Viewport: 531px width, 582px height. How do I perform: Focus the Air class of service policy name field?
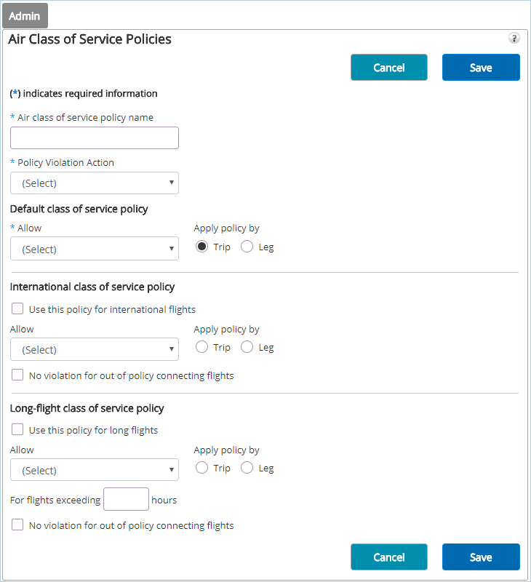point(95,137)
